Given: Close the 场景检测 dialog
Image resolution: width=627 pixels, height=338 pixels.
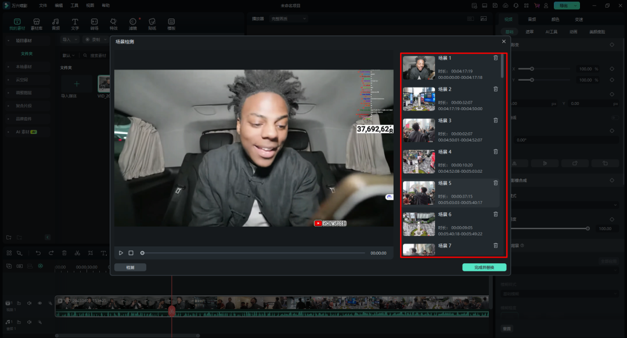Looking at the screenshot, I should pos(503,42).
